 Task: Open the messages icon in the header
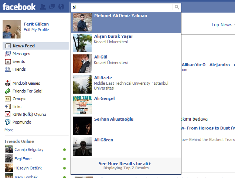(x=52, y=7)
